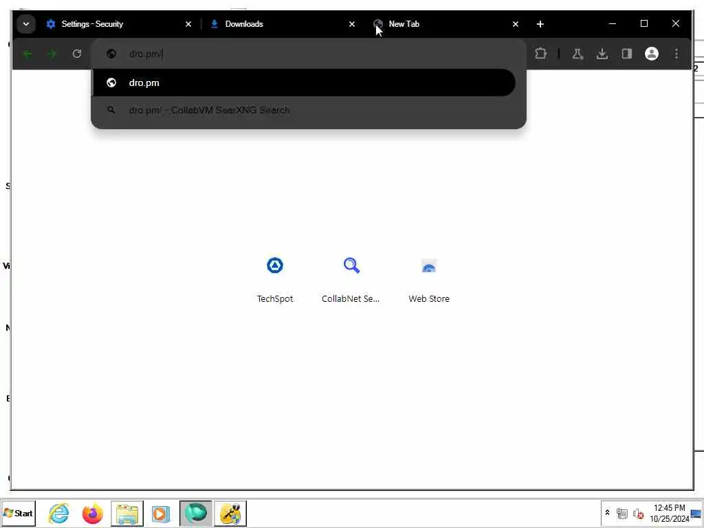Open the CollabNet Search shortcut
The height and width of the screenshot is (528, 704).
pyautogui.click(x=351, y=279)
